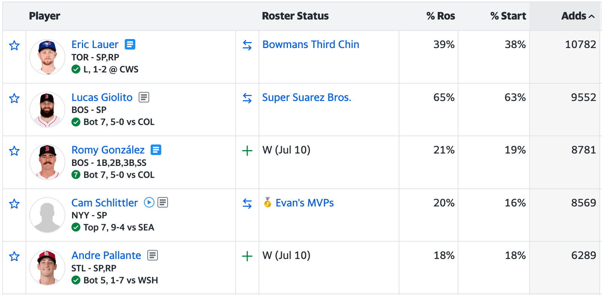The image size is (602, 295).
Task: Propose trade for Cam Schlittler
Action: [x=247, y=203]
